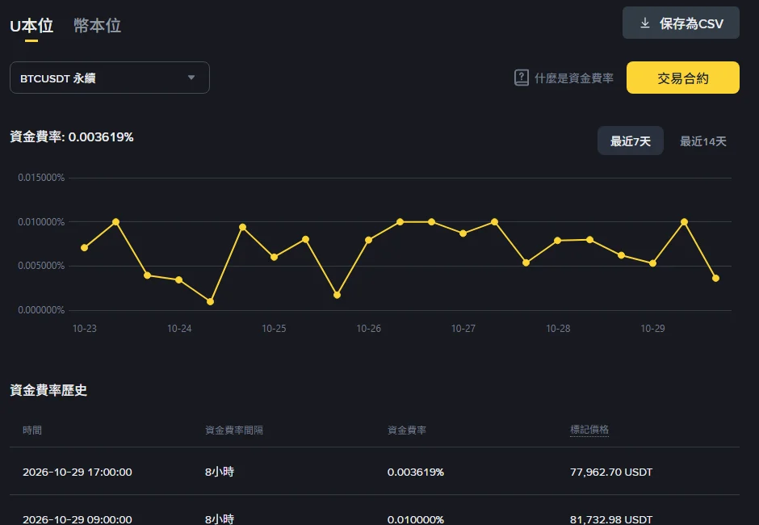
Task: Click the 資金費率: 0.003619% heading
Action: [72, 137]
